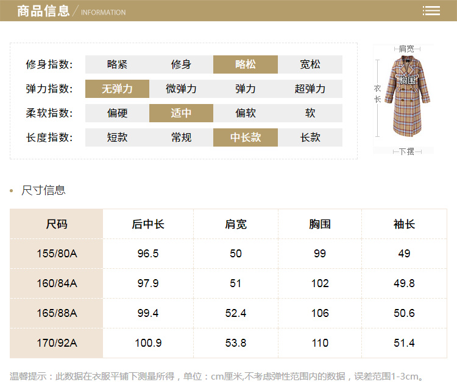Click the 胸围 column header in table
The width and height of the screenshot is (457, 382).
pyautogui.click(x=320, y=224)
